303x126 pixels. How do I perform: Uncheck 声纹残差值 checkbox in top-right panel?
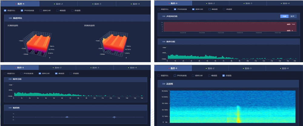[175, 9]
